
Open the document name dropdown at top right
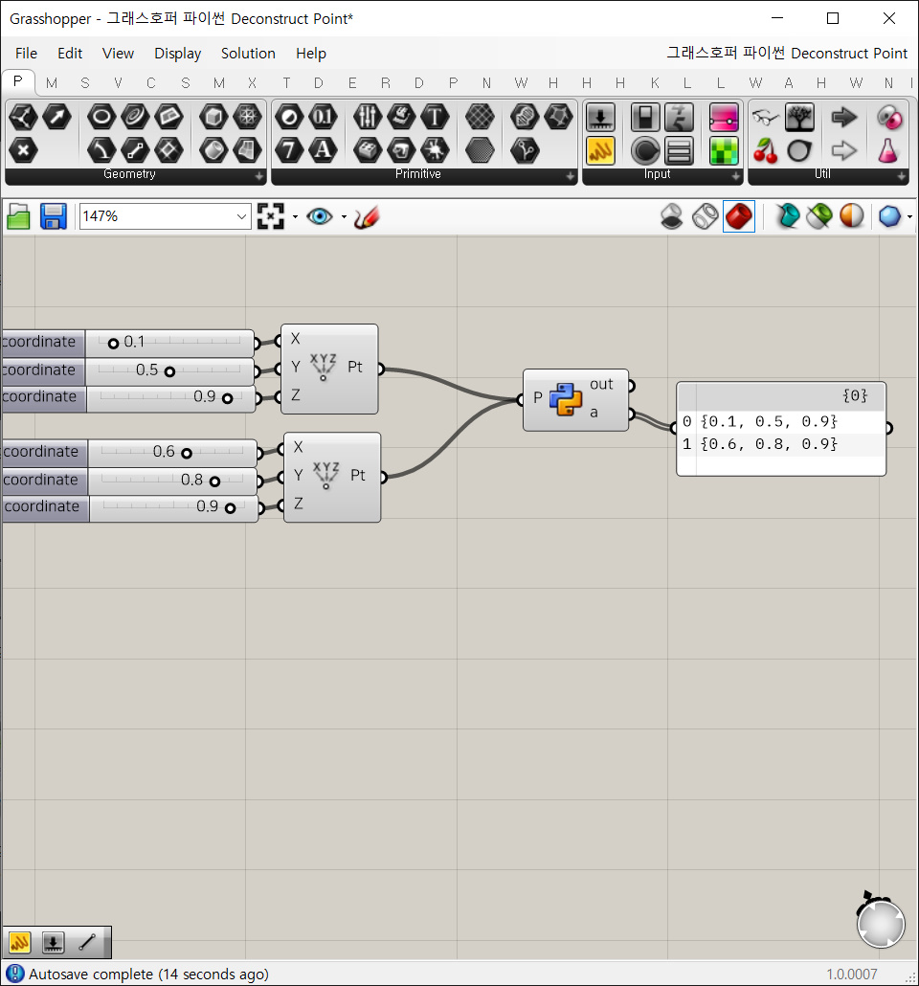(x=787, y=53)
